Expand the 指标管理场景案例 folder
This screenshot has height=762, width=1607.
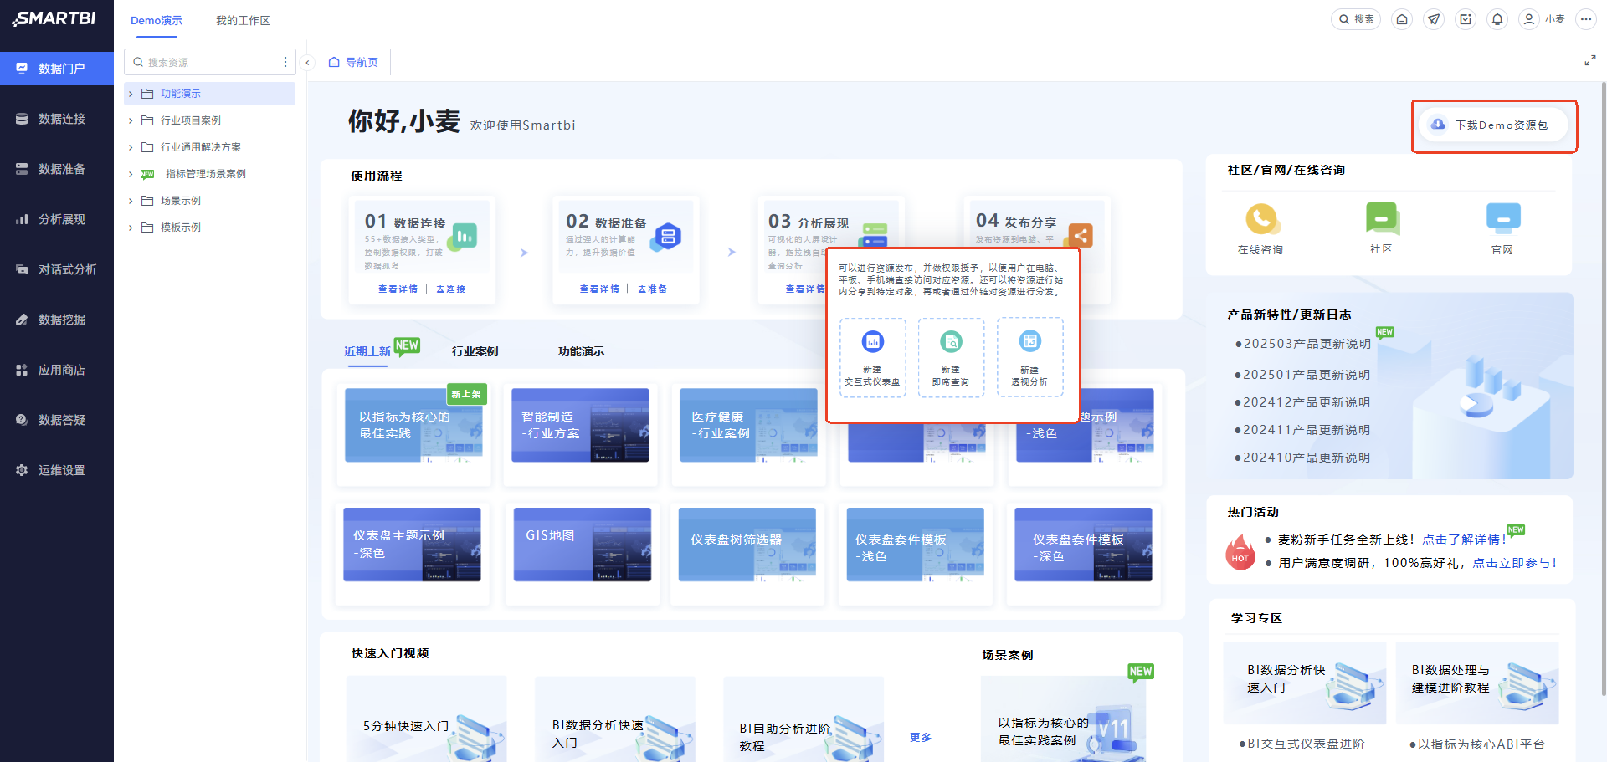(131, 174)
